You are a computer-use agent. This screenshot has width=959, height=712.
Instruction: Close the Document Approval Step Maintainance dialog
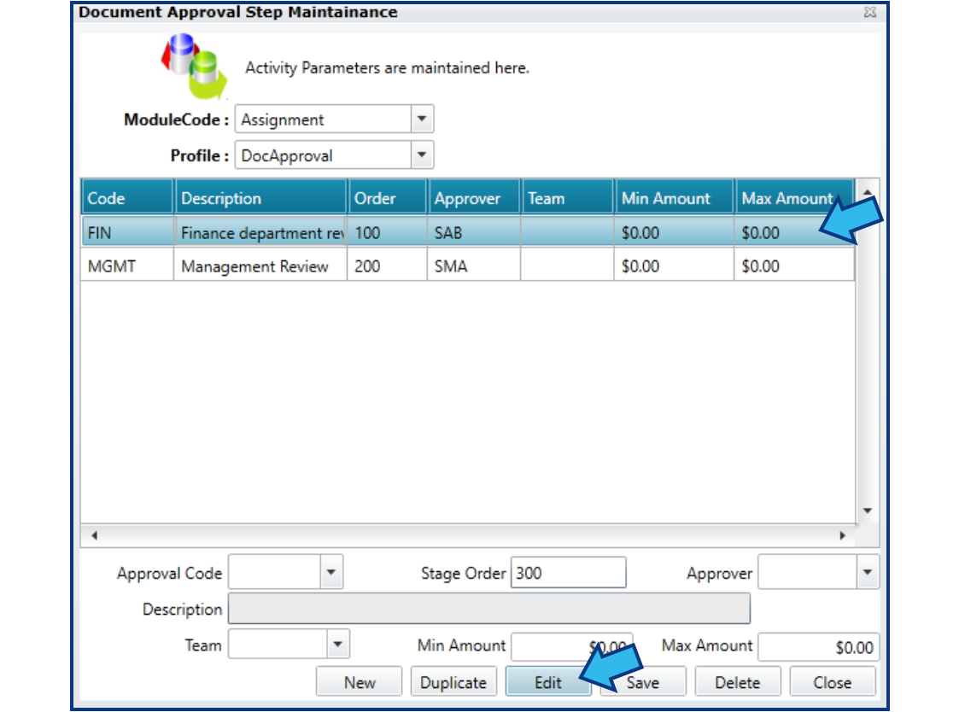(x=869, y=12)
